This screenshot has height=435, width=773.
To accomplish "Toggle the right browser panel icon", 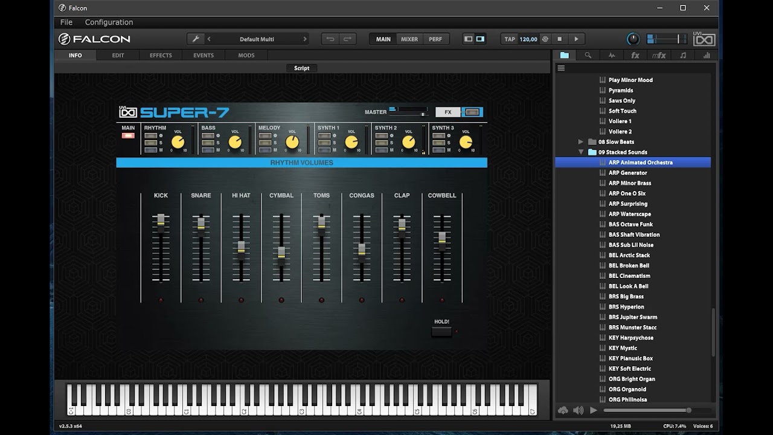I will click(480, 39).
